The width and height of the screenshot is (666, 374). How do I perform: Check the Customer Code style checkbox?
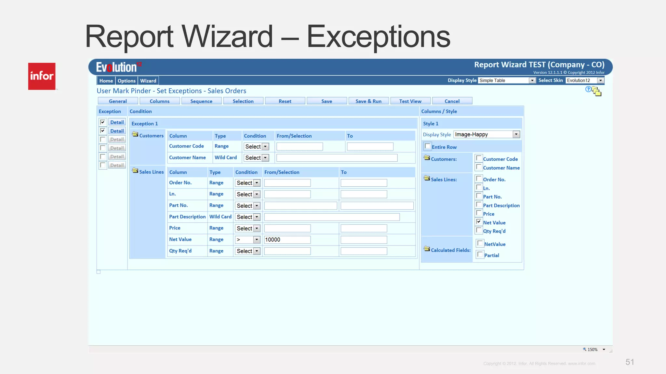[479, 158]
